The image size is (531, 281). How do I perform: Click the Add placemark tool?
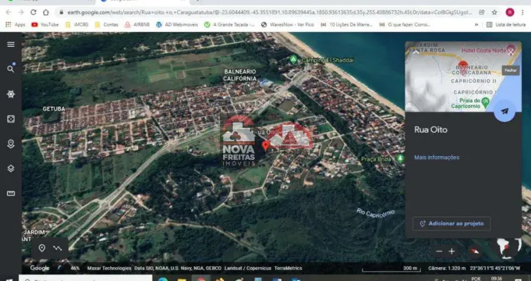point(42,248)
